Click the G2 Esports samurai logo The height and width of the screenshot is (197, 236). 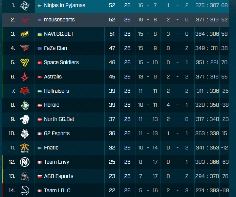point(25,134)
